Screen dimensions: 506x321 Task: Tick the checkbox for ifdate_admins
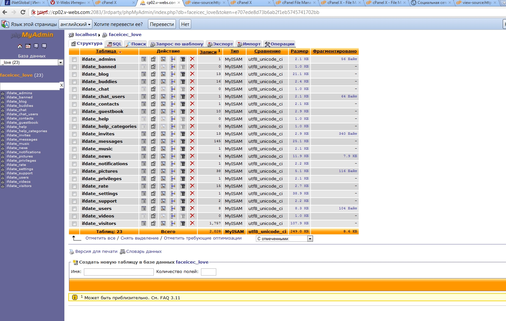click(74, 59)
